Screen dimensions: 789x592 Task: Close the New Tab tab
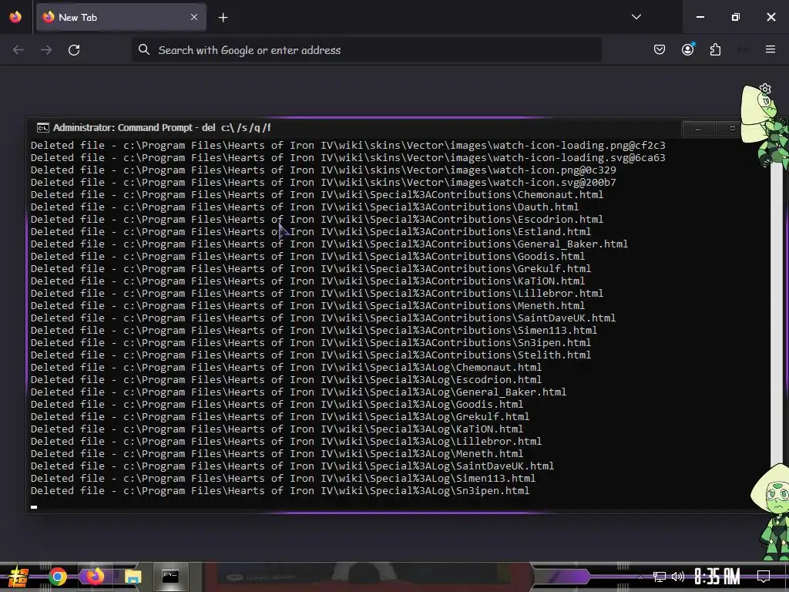[194, 17]
